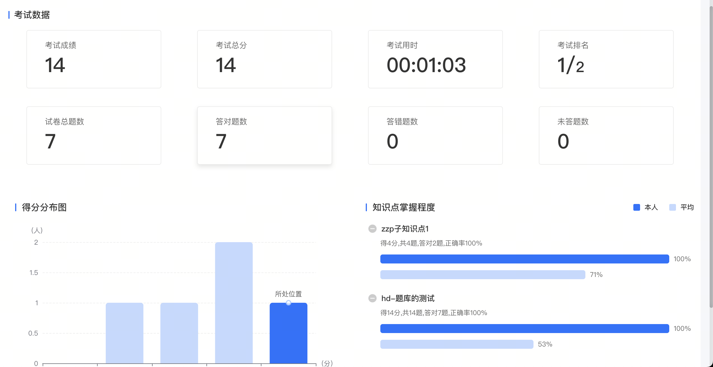Click the 知识点掌握程度 heading
Viewport: 713px width, 367px height.
point(404,207)
